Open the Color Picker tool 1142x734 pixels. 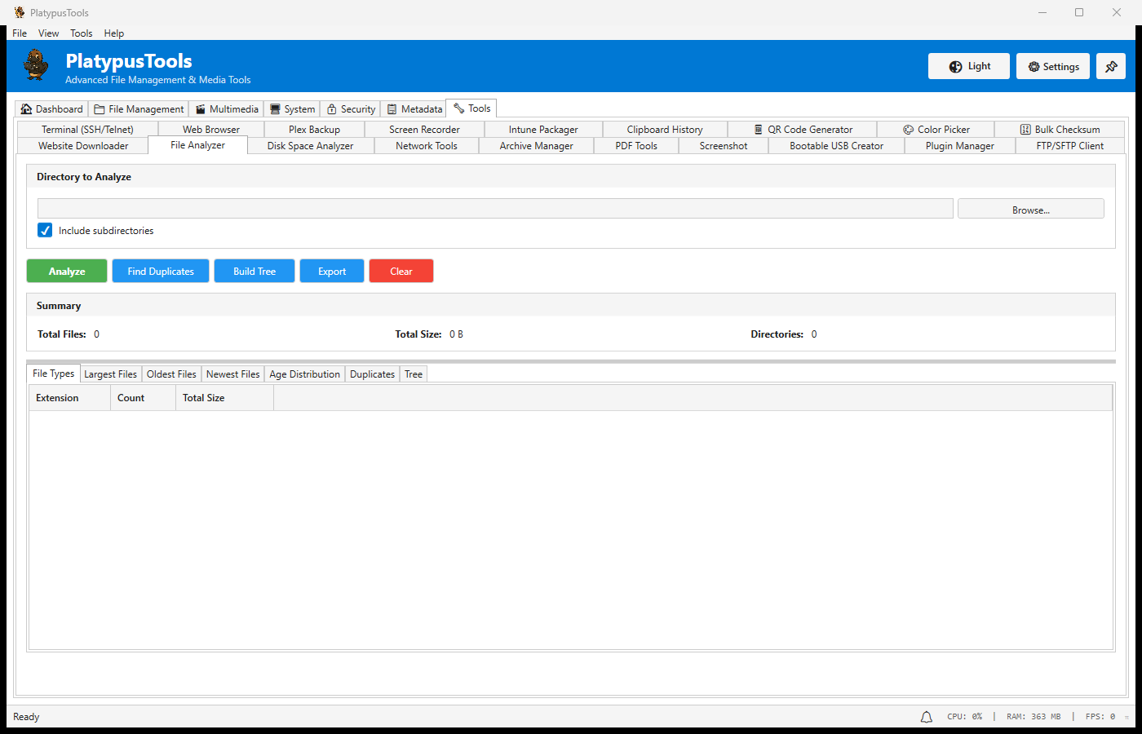[936, 129]
